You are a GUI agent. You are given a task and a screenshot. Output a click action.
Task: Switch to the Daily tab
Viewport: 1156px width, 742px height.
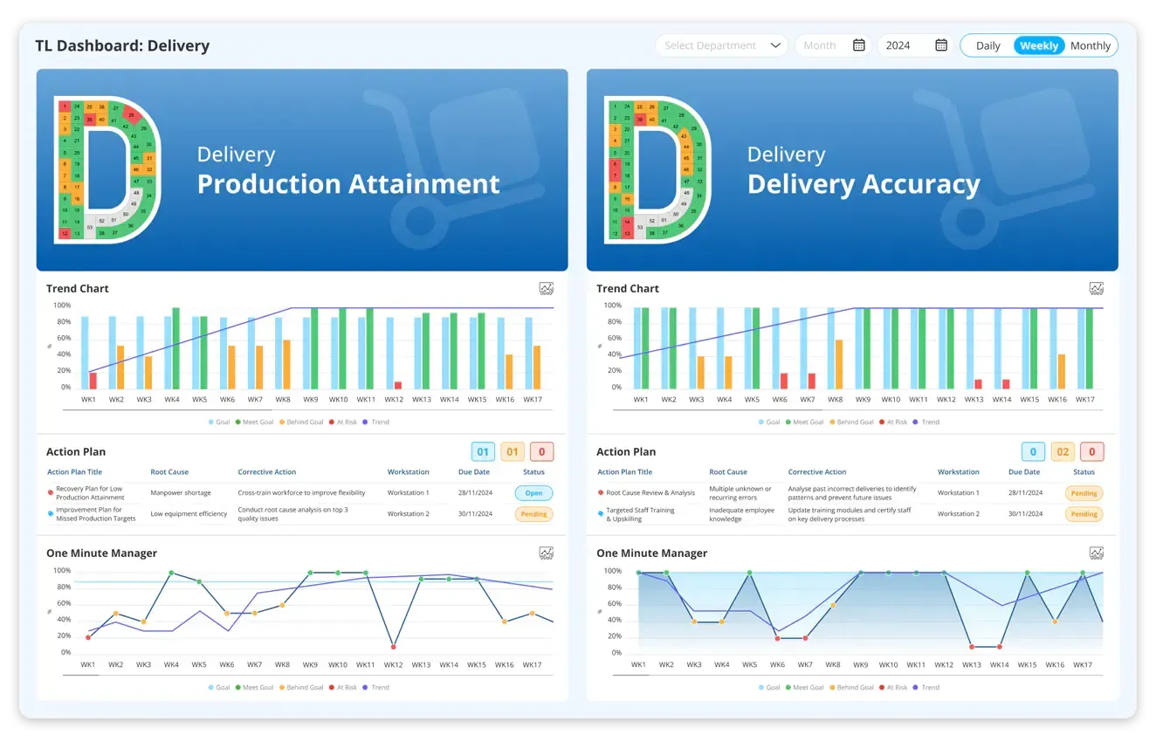(x=987, y=45)
